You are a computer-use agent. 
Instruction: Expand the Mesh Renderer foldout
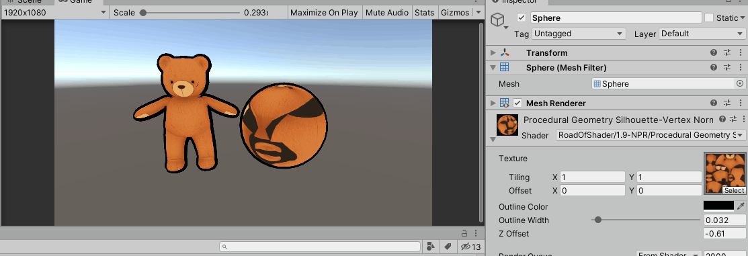point(493,103)
